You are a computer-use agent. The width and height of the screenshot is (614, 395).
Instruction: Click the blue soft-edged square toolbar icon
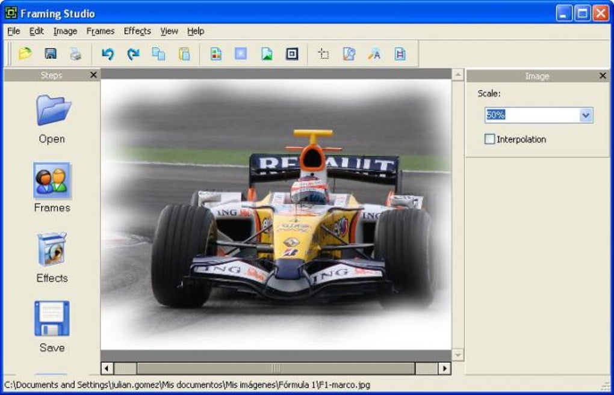pos(241,54)
